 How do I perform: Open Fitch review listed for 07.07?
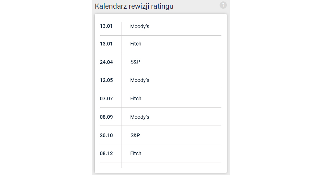pos(136,99)
